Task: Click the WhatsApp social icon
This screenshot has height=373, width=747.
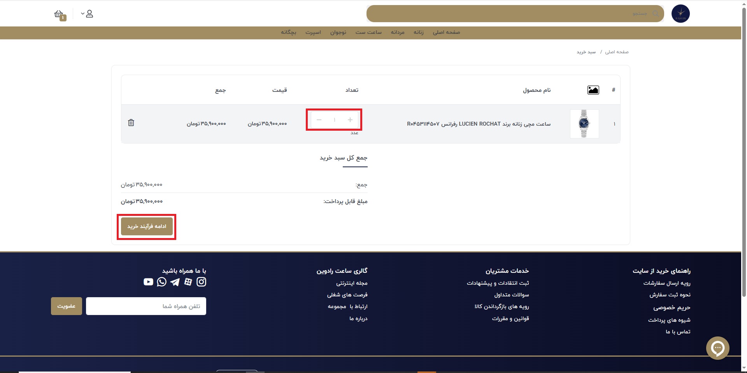Action: [x=161, y=282]
